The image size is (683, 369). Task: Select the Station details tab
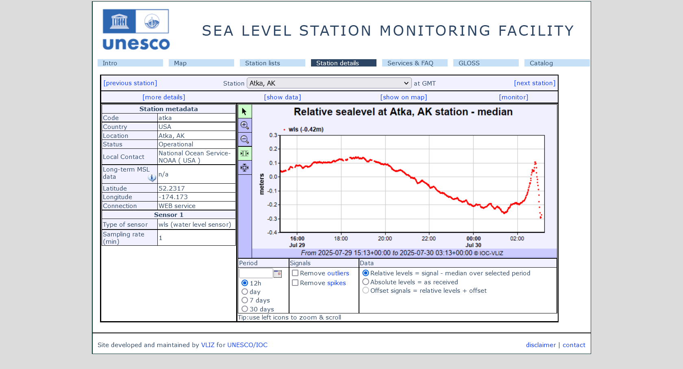tap(344, 63)
